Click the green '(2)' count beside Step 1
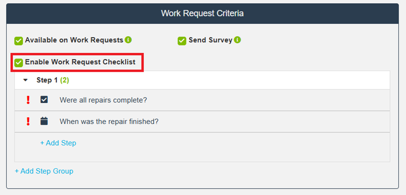Viewport: 406px width, 195px height. click(65, 80)
